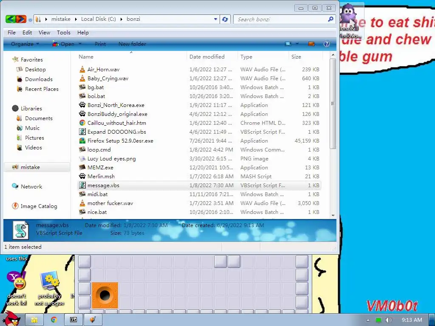Select the Merlin.msh file icon
The height and width of the screenshot is (326, 435).
coord(82,176)
